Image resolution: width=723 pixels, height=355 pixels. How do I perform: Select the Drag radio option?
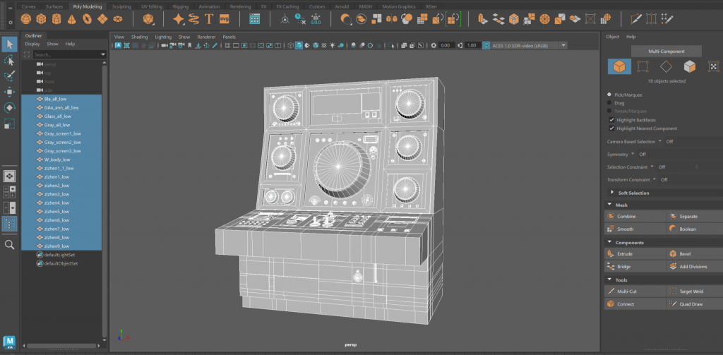[609, 103]
